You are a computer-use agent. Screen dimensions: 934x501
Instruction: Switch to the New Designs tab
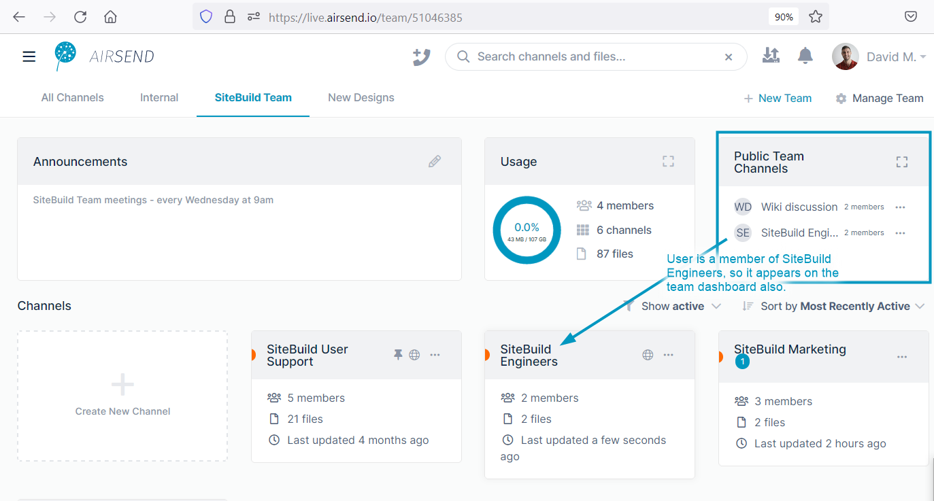tap(361, 97)
